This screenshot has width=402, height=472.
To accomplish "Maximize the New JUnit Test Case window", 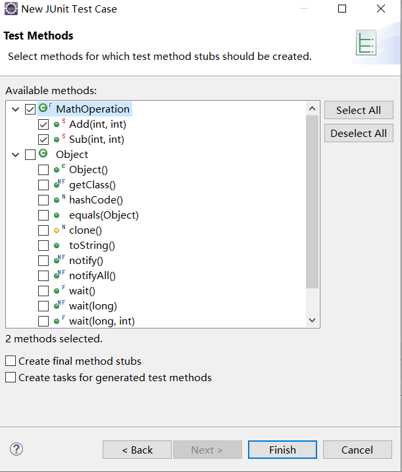I will [342, 9].
